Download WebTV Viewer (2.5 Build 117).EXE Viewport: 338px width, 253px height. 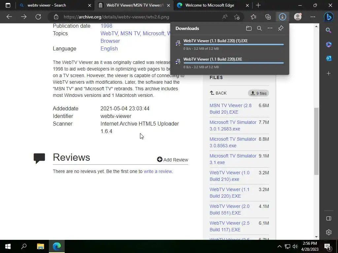click(229, 226)
